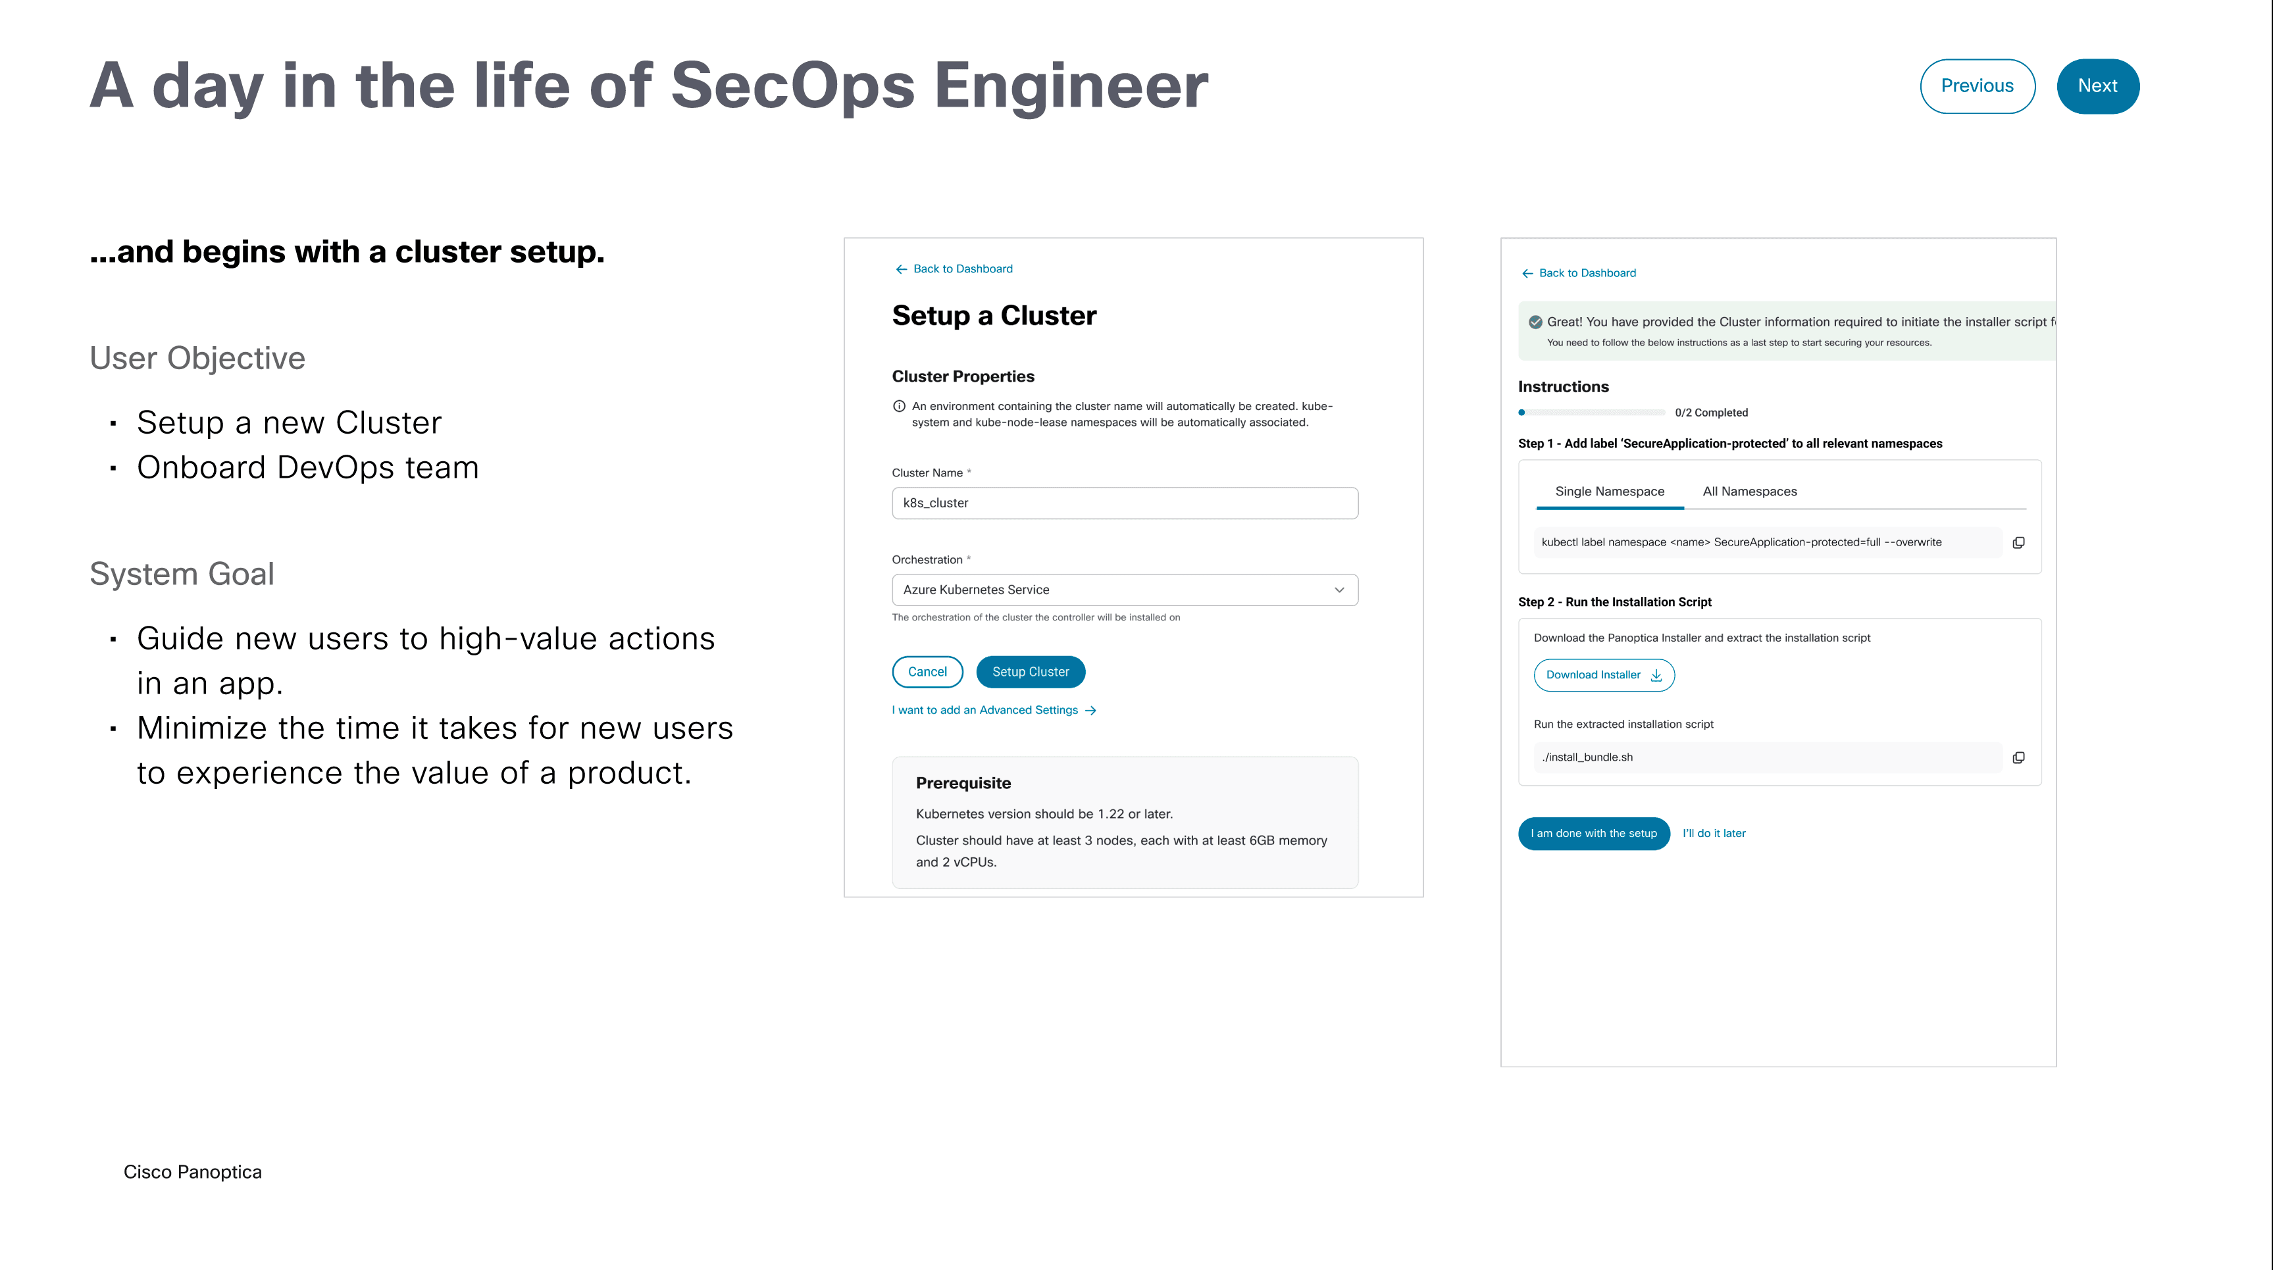Viewport: 2273px width, 1270px height.
Task: Click the Setup Cluster button
Action: 1030,672
